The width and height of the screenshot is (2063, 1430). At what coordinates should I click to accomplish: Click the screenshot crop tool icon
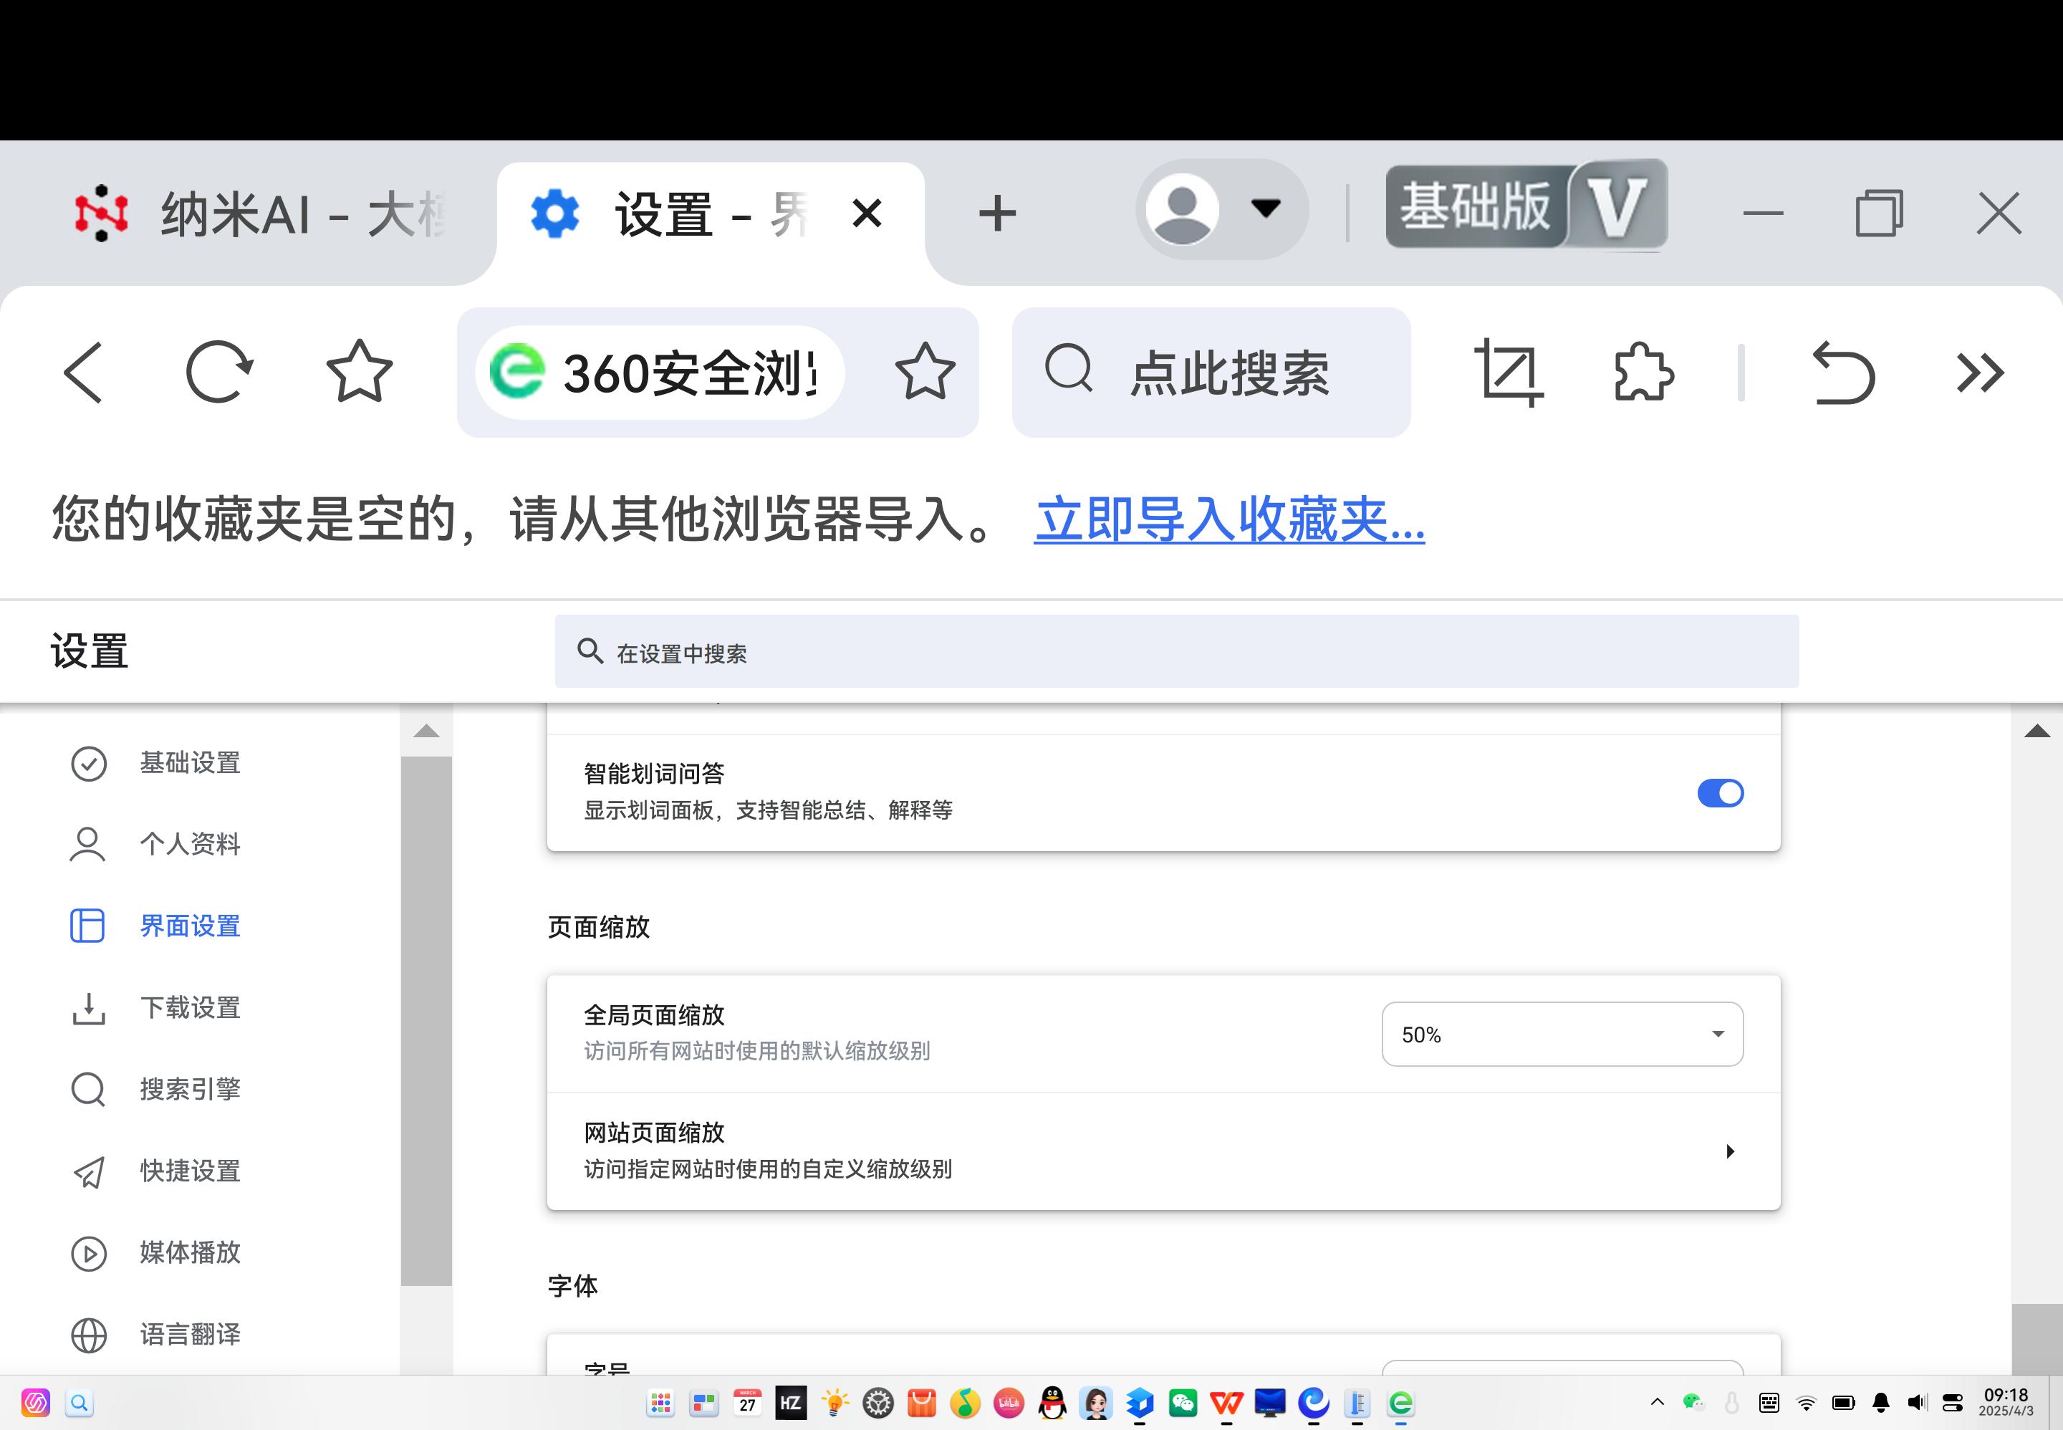click(1509, 372)
